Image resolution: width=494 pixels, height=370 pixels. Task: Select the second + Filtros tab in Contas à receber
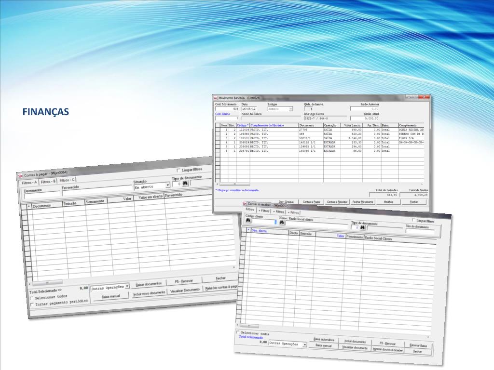(278, 212)
